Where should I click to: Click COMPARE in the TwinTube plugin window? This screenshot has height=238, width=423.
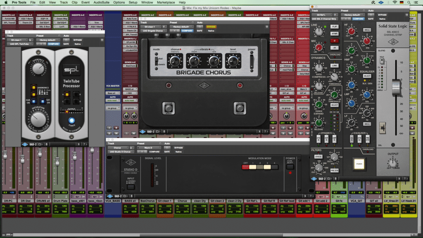(x=53, y=44)
